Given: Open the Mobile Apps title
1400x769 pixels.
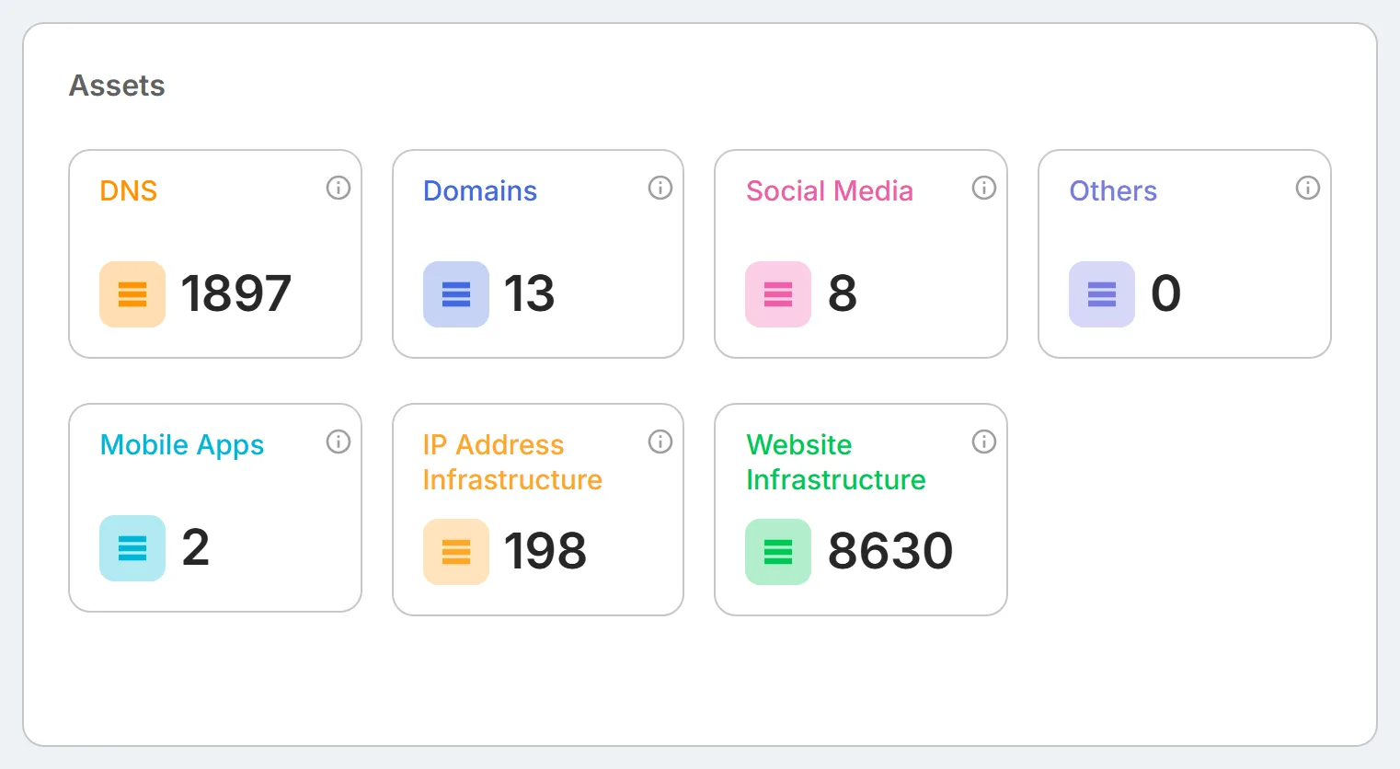Looking at the screenshot, I should click(182, 445).
